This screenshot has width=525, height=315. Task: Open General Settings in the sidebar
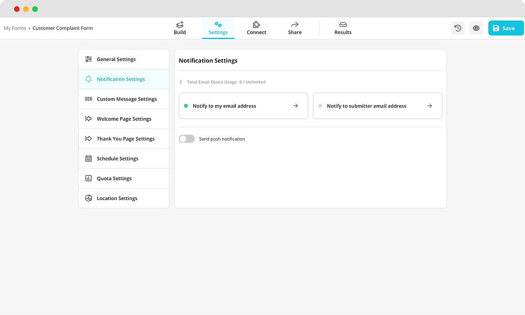(124, 59)
